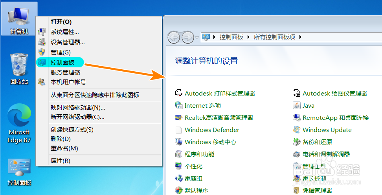Open 凭据管理器 link

tap(317, 190)
